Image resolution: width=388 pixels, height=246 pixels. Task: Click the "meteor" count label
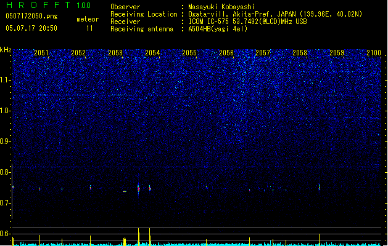88,19
